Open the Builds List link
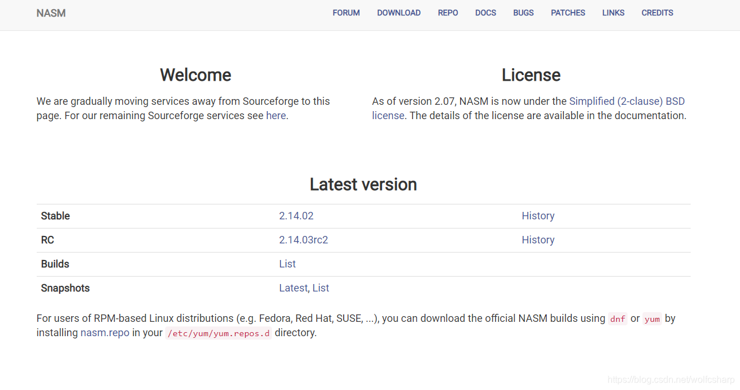The height and width of the screenshot is (390, 740). [x=287, y=264]
